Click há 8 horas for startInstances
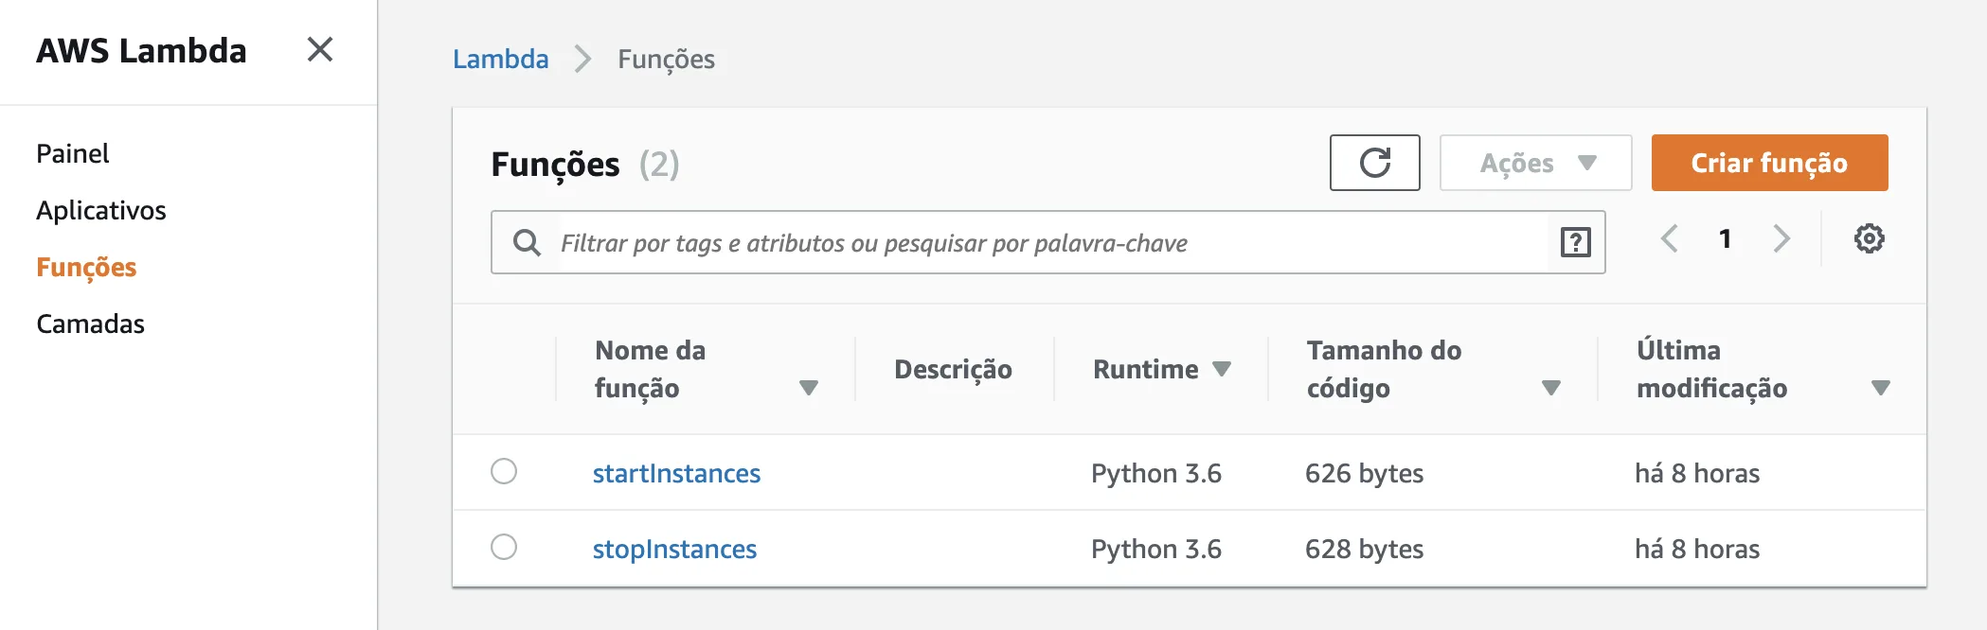 [1697, 473]
